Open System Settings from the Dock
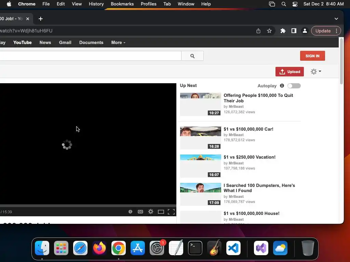350x262 pixels. pos(157,248)
